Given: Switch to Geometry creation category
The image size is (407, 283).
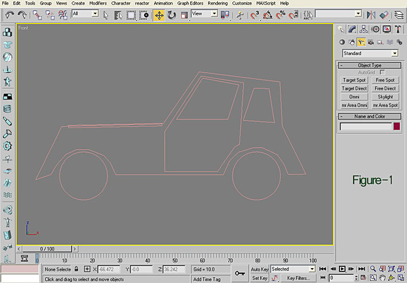Looking at the screenshot, I should pos(342,42).
